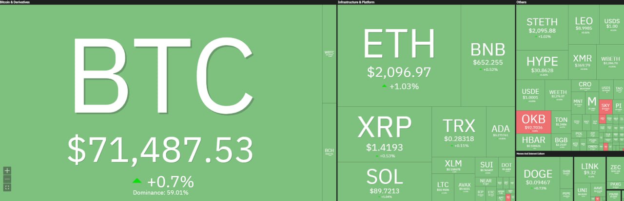Click the zoom in plus button

[x=7, y=170]
